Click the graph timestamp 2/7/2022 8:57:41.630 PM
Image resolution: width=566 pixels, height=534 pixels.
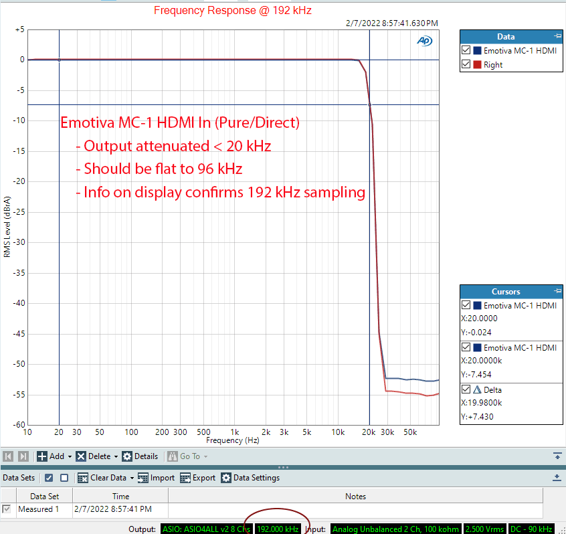pyautogui.click(x=392, y=23)
